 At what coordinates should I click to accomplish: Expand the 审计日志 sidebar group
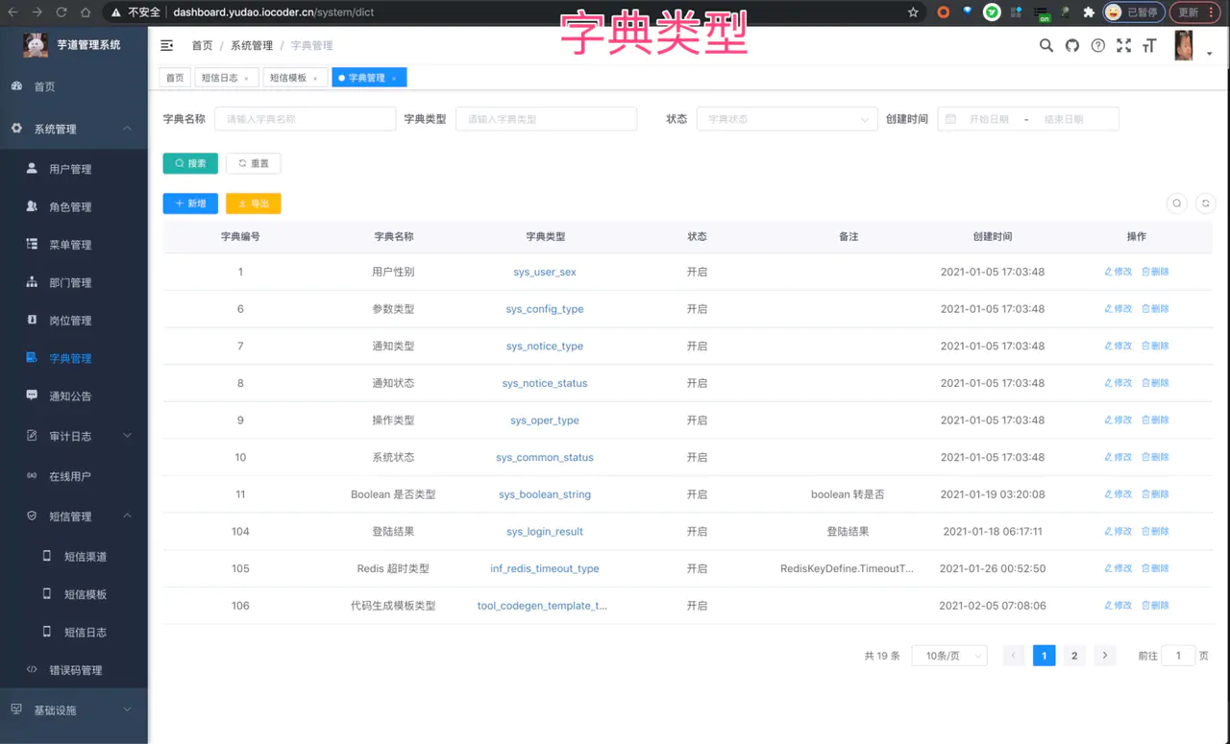74,436
